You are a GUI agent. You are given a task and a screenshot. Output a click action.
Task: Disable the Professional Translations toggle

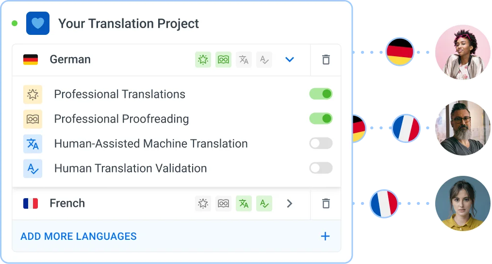[321, 93]
